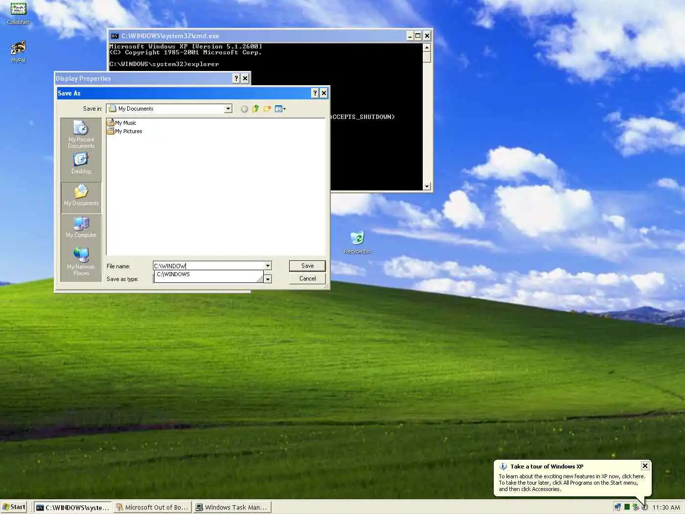Click the cmd.exe title bar system icon
The image size is (685, 514).
pos(114,36)
